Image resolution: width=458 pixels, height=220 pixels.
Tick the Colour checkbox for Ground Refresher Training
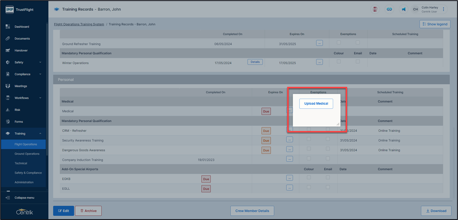339,42
